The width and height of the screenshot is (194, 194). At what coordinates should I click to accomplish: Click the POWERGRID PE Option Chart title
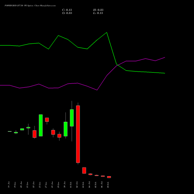[30, 6]
